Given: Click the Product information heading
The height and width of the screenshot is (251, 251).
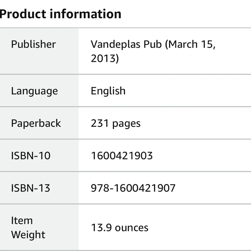Looking at the screenshot, I should click(60, 14).
